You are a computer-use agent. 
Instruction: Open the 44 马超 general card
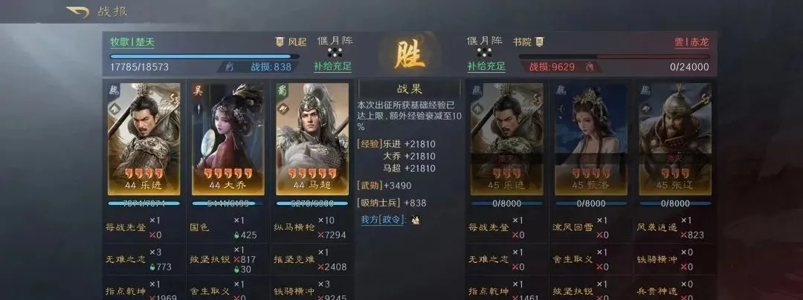click(312, 139)
